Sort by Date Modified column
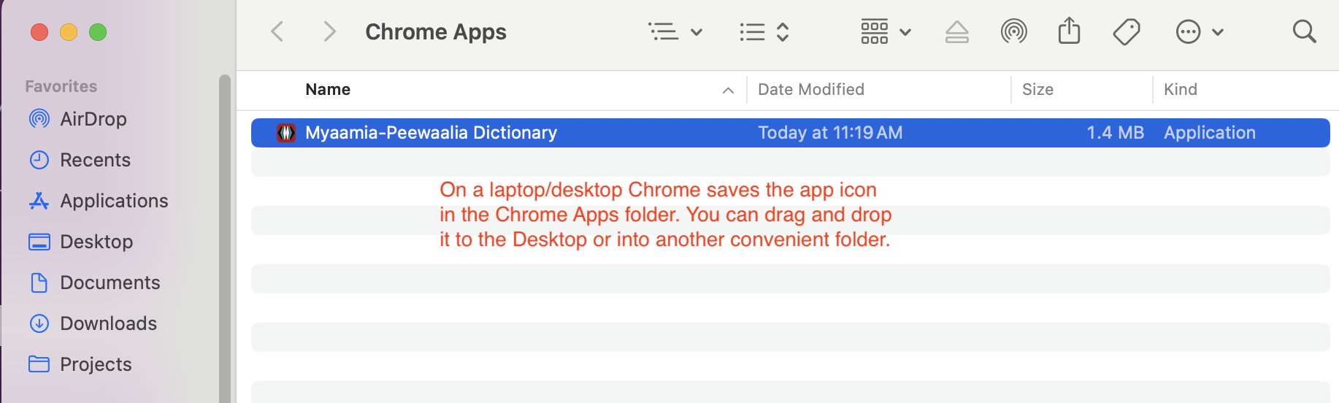This screenshot has height=403, width=1339. (x=810, y=89)
